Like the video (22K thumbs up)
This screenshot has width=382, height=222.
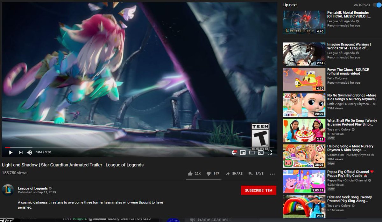tap(194, 174)
